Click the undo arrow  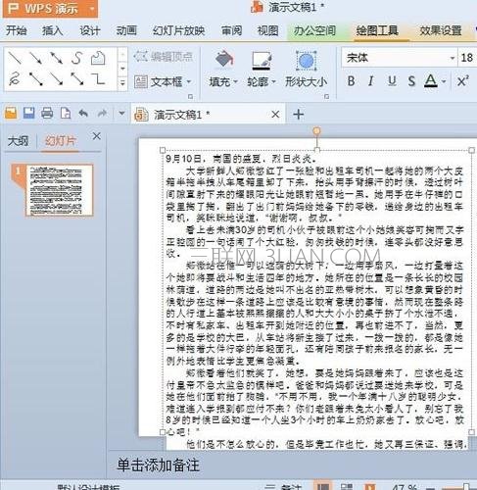(83, 114)
